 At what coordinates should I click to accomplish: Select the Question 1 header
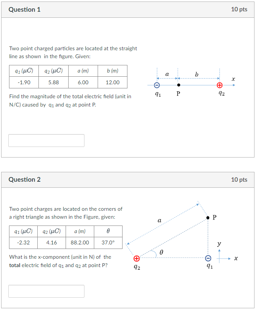pyautogui.click(x=25, y=9)
